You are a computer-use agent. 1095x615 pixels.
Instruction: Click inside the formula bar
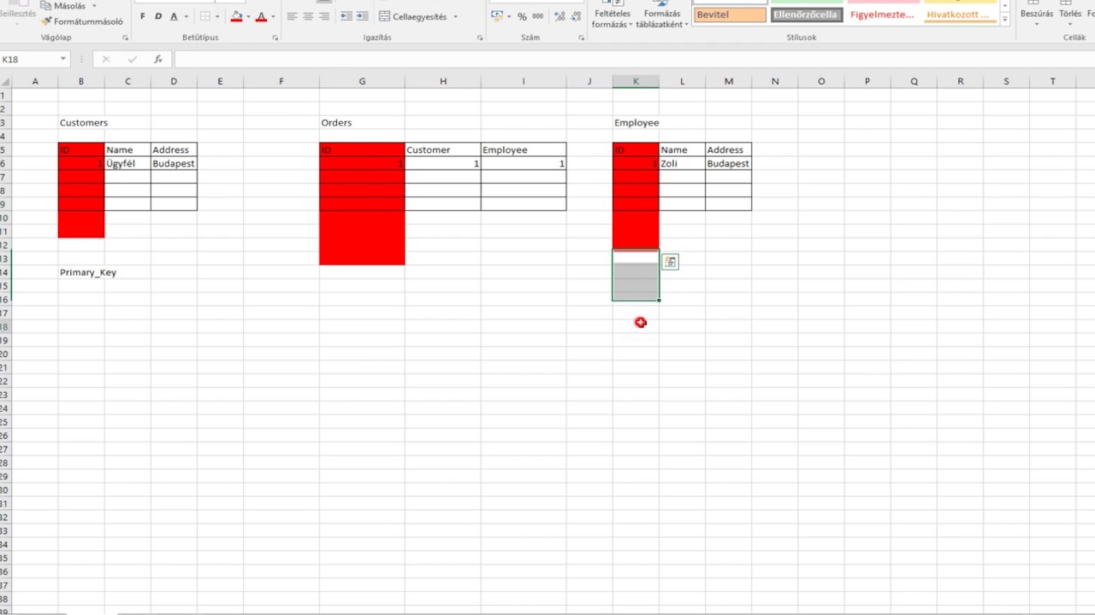[633, 59]
